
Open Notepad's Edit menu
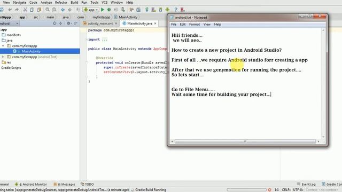point(183,25)
